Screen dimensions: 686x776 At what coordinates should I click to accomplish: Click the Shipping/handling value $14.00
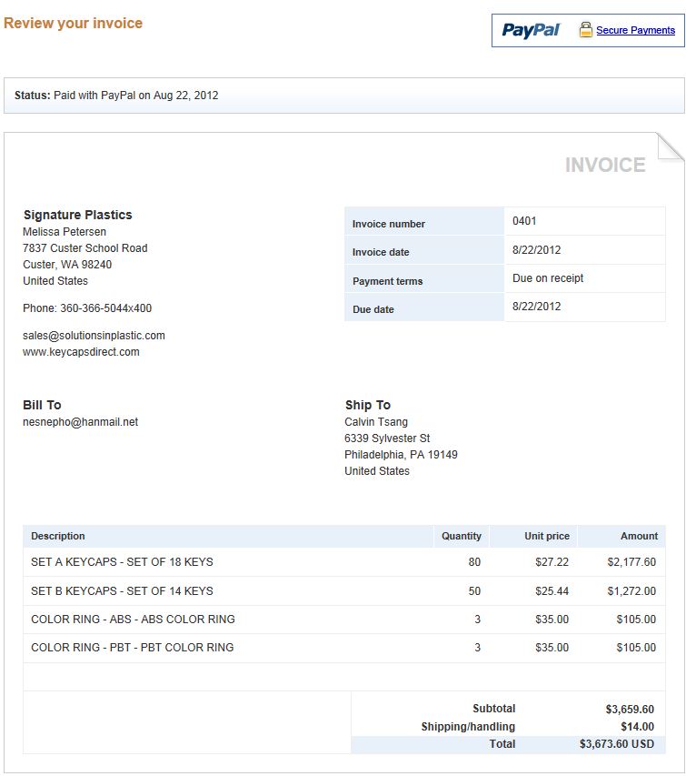[638, 727]
